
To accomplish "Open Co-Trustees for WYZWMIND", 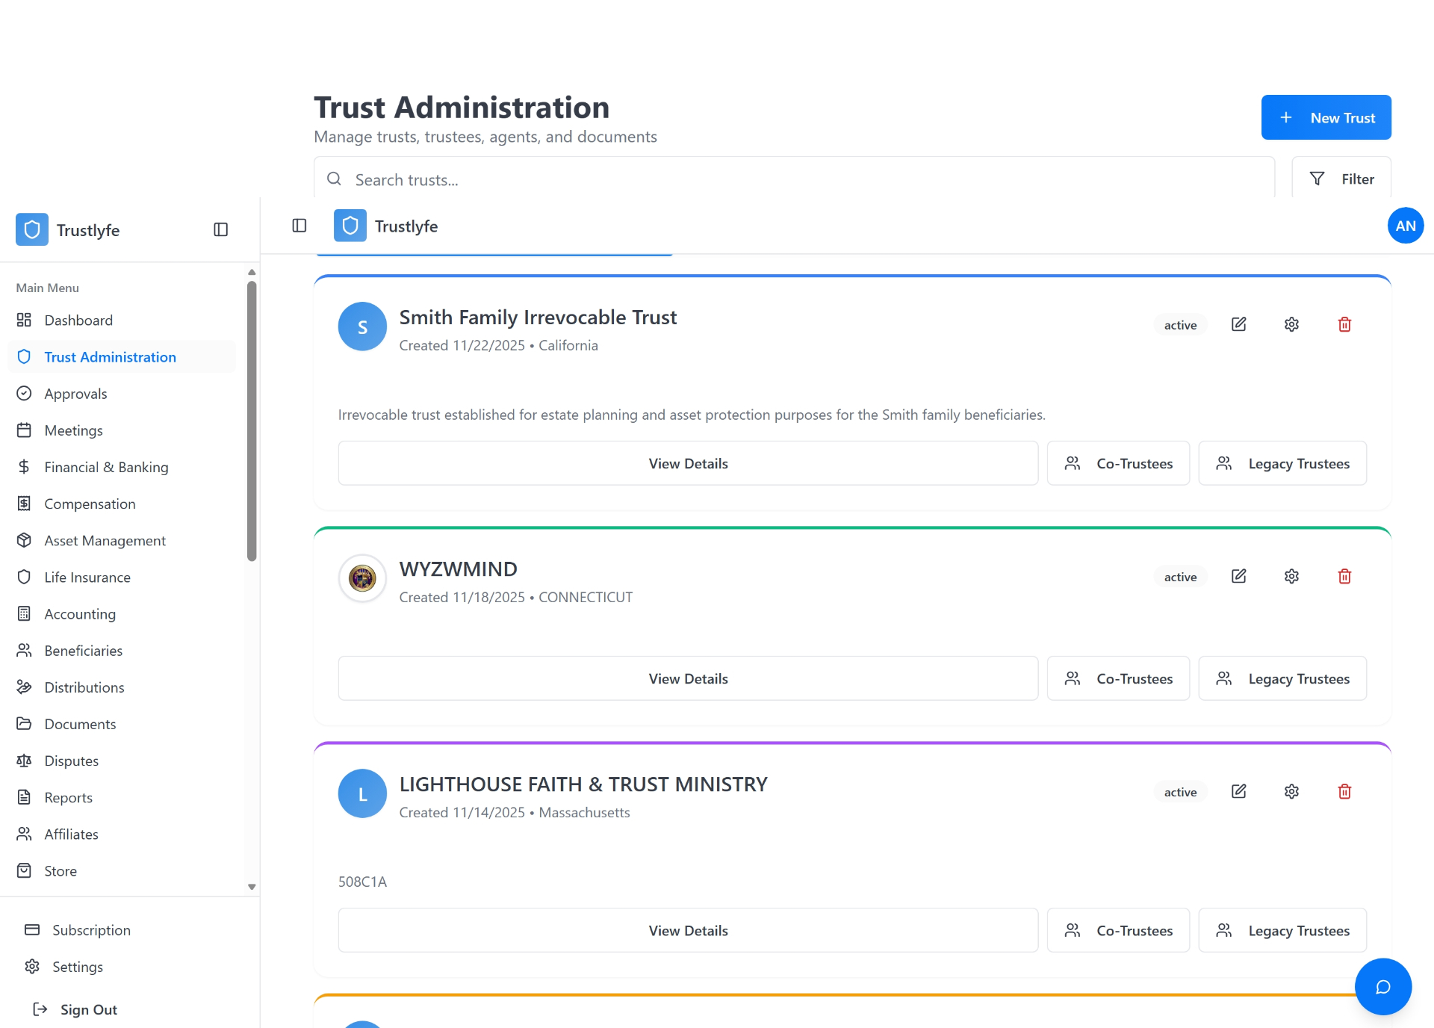I will pos(1118,678).
